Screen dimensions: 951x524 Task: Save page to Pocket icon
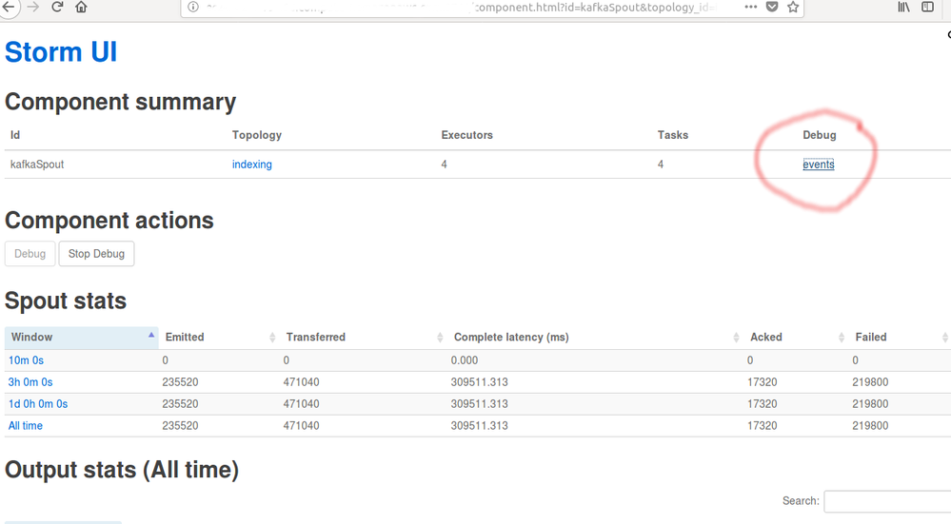tap(772, 8)
